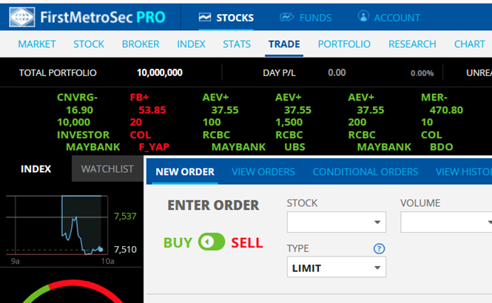
Task: Click the FirstMetroSec globe logo icon
Action: coord(22,17)
